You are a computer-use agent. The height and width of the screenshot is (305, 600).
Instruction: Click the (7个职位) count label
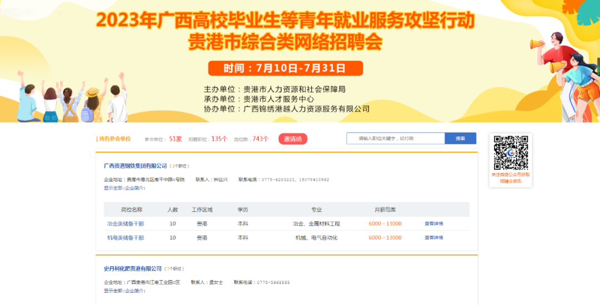[174, 269]
